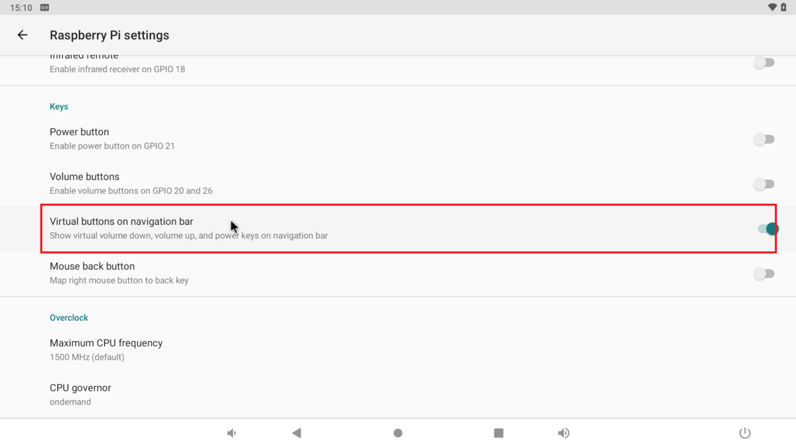Click the 'Raspberry Pi settings' page title

[x=109, y=35]
